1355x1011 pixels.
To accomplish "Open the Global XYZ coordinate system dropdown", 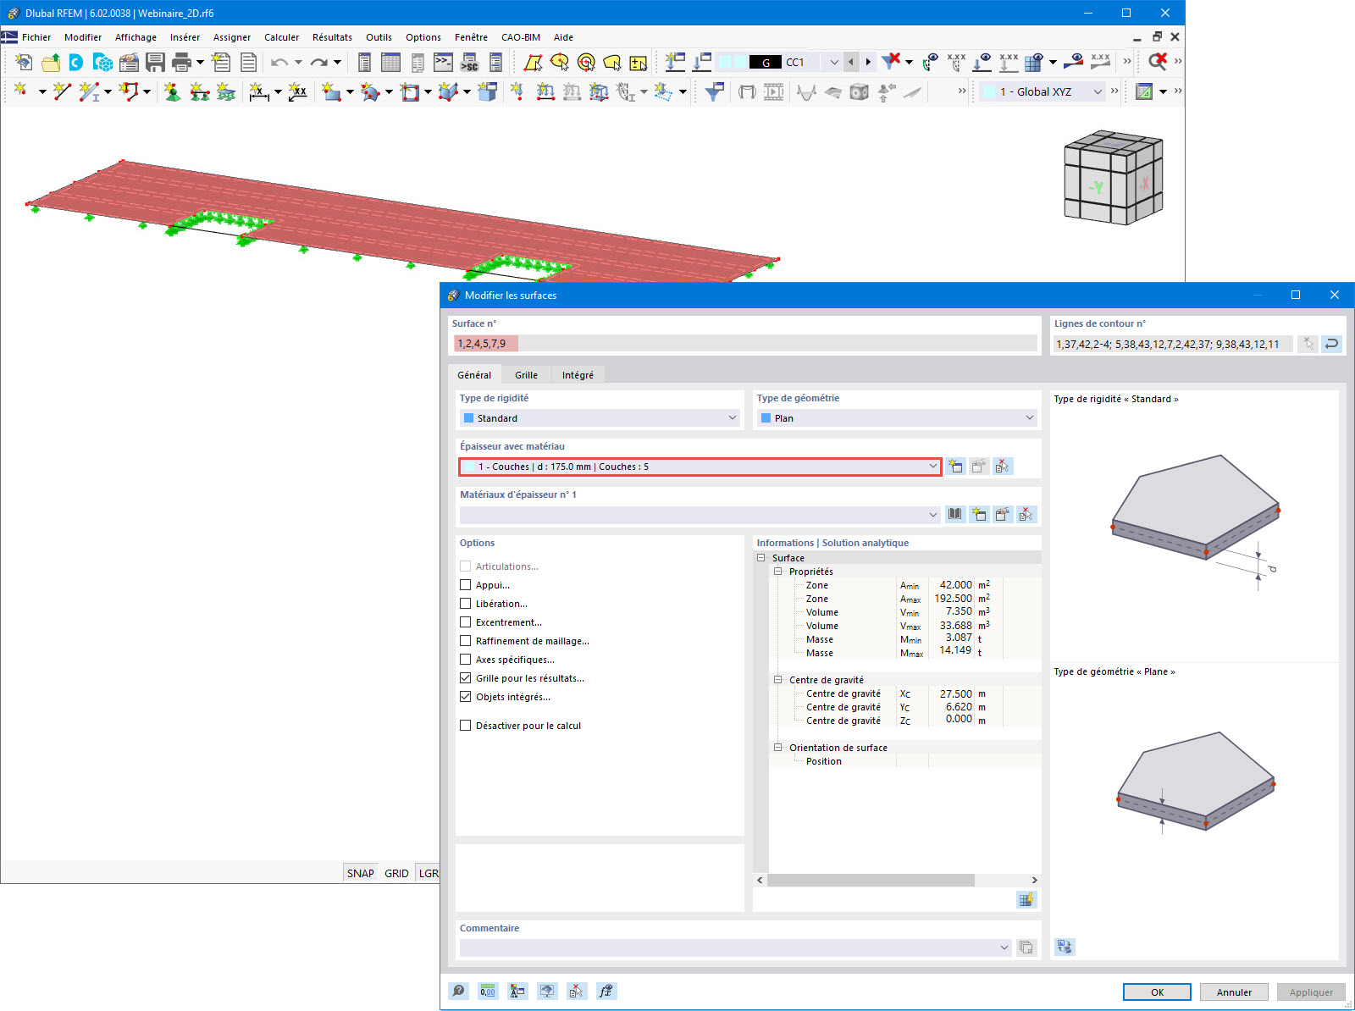I will (x=1098, y=91).
